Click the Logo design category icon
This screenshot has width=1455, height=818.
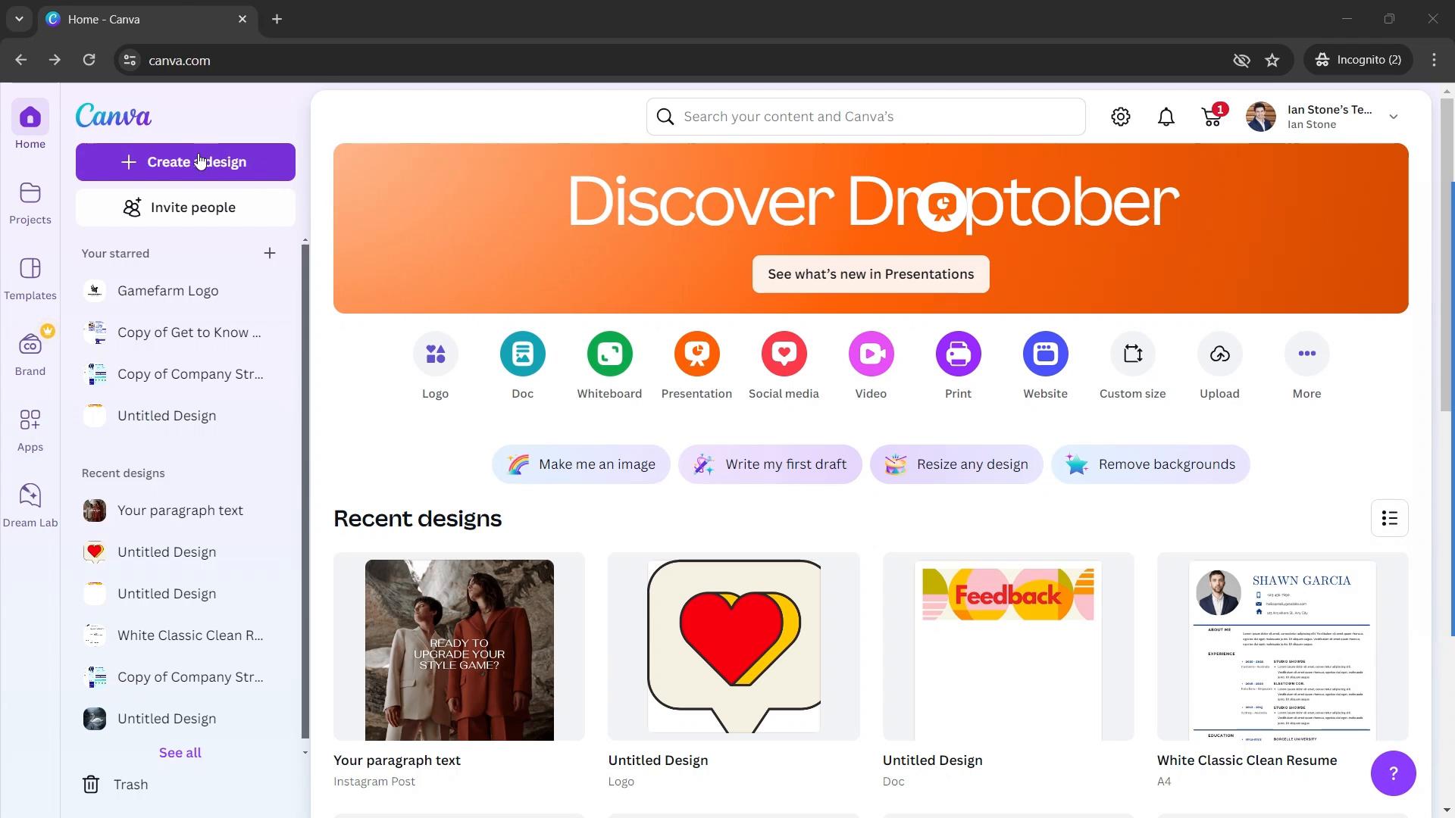pos(433,354)
